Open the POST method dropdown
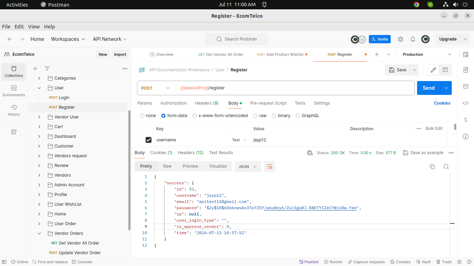The width and height of the screenshot is (474, 266). point(155,88)
